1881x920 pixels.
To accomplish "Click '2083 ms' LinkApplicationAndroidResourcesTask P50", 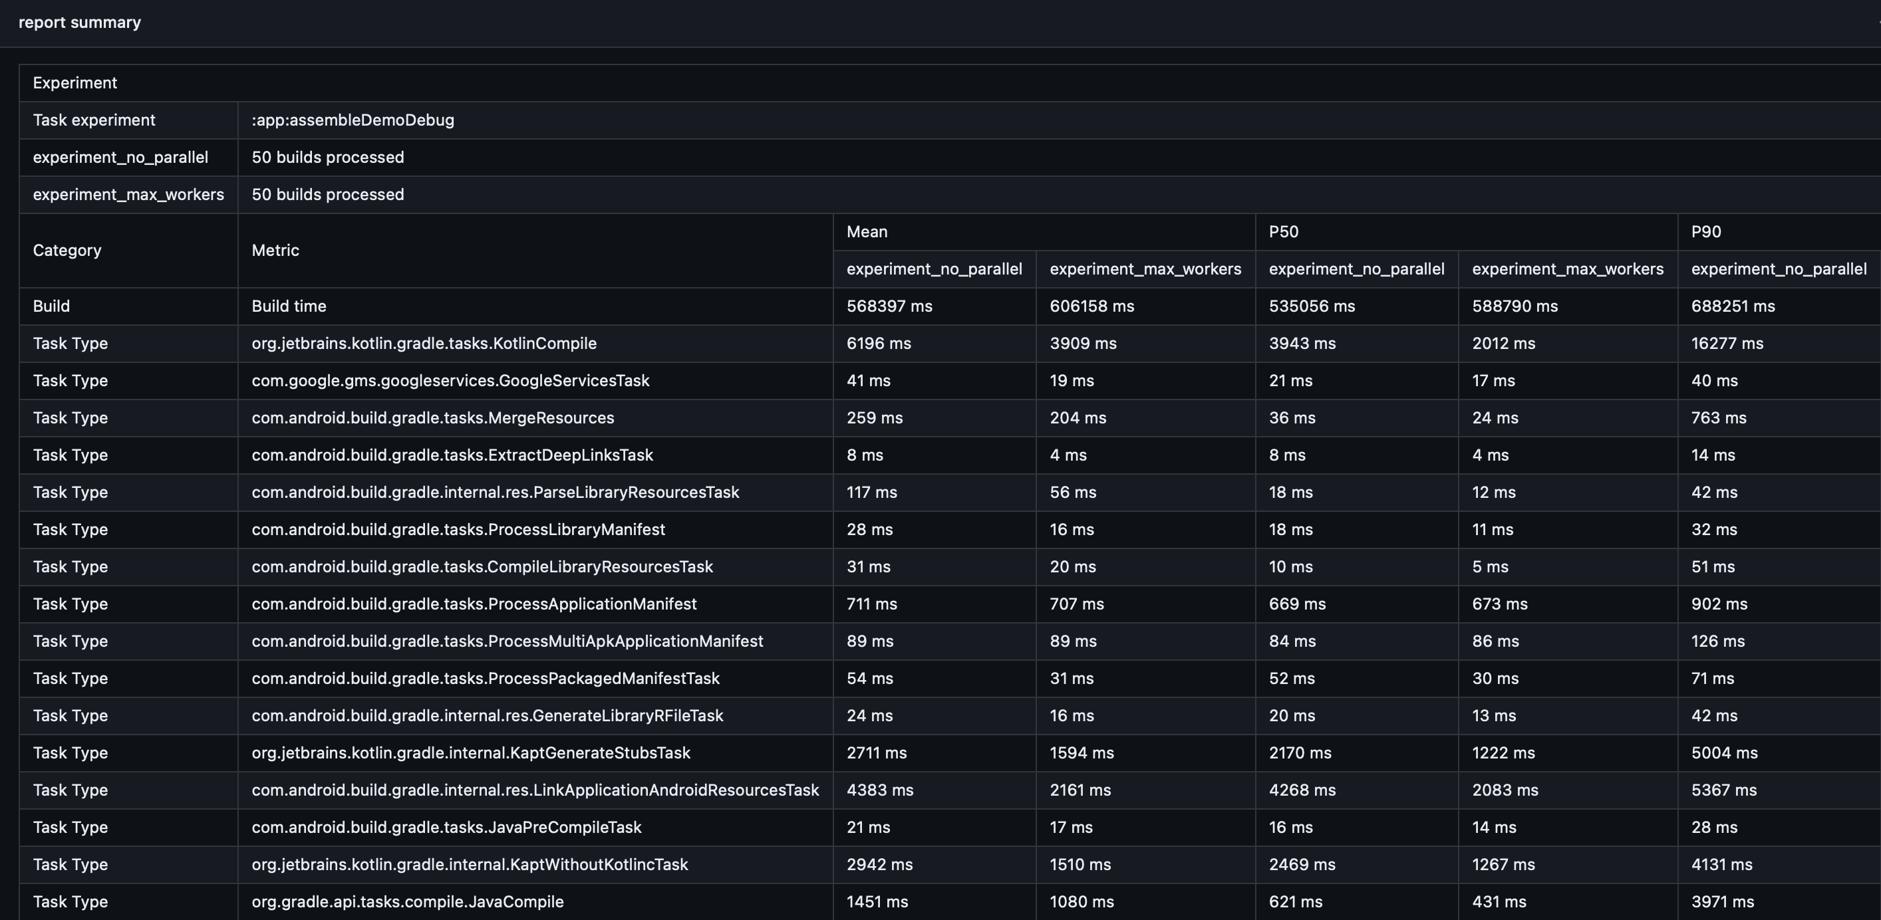I will pyautogui.click(x=1505, y=790).
